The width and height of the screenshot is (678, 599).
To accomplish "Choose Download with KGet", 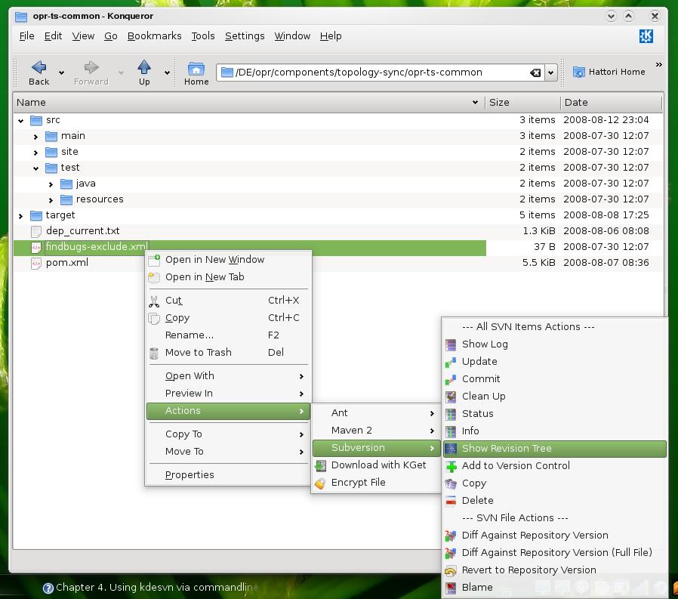I will [376, 465].
